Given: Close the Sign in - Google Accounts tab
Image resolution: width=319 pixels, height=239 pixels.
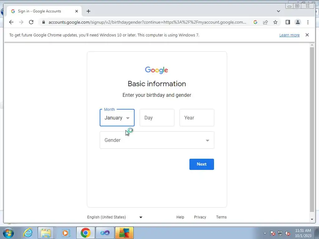Looking at the screenshot, I should [77, 11].
